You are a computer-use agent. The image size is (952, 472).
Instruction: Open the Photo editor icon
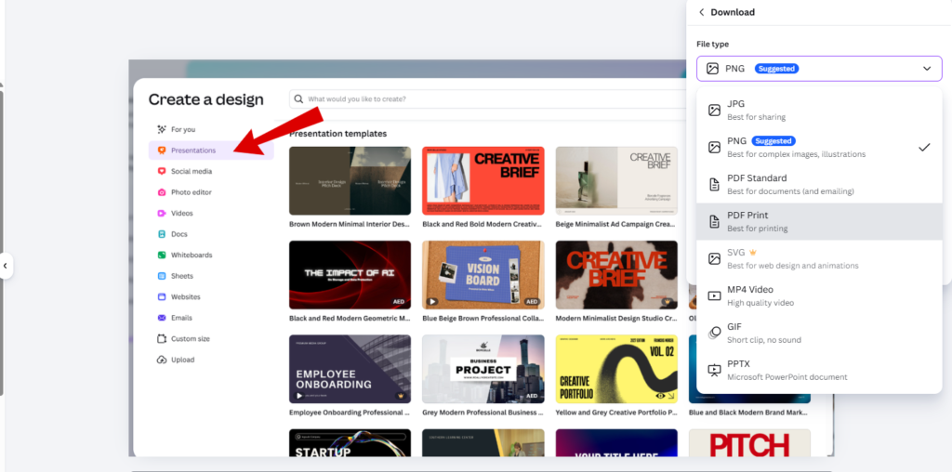point(162,192)
